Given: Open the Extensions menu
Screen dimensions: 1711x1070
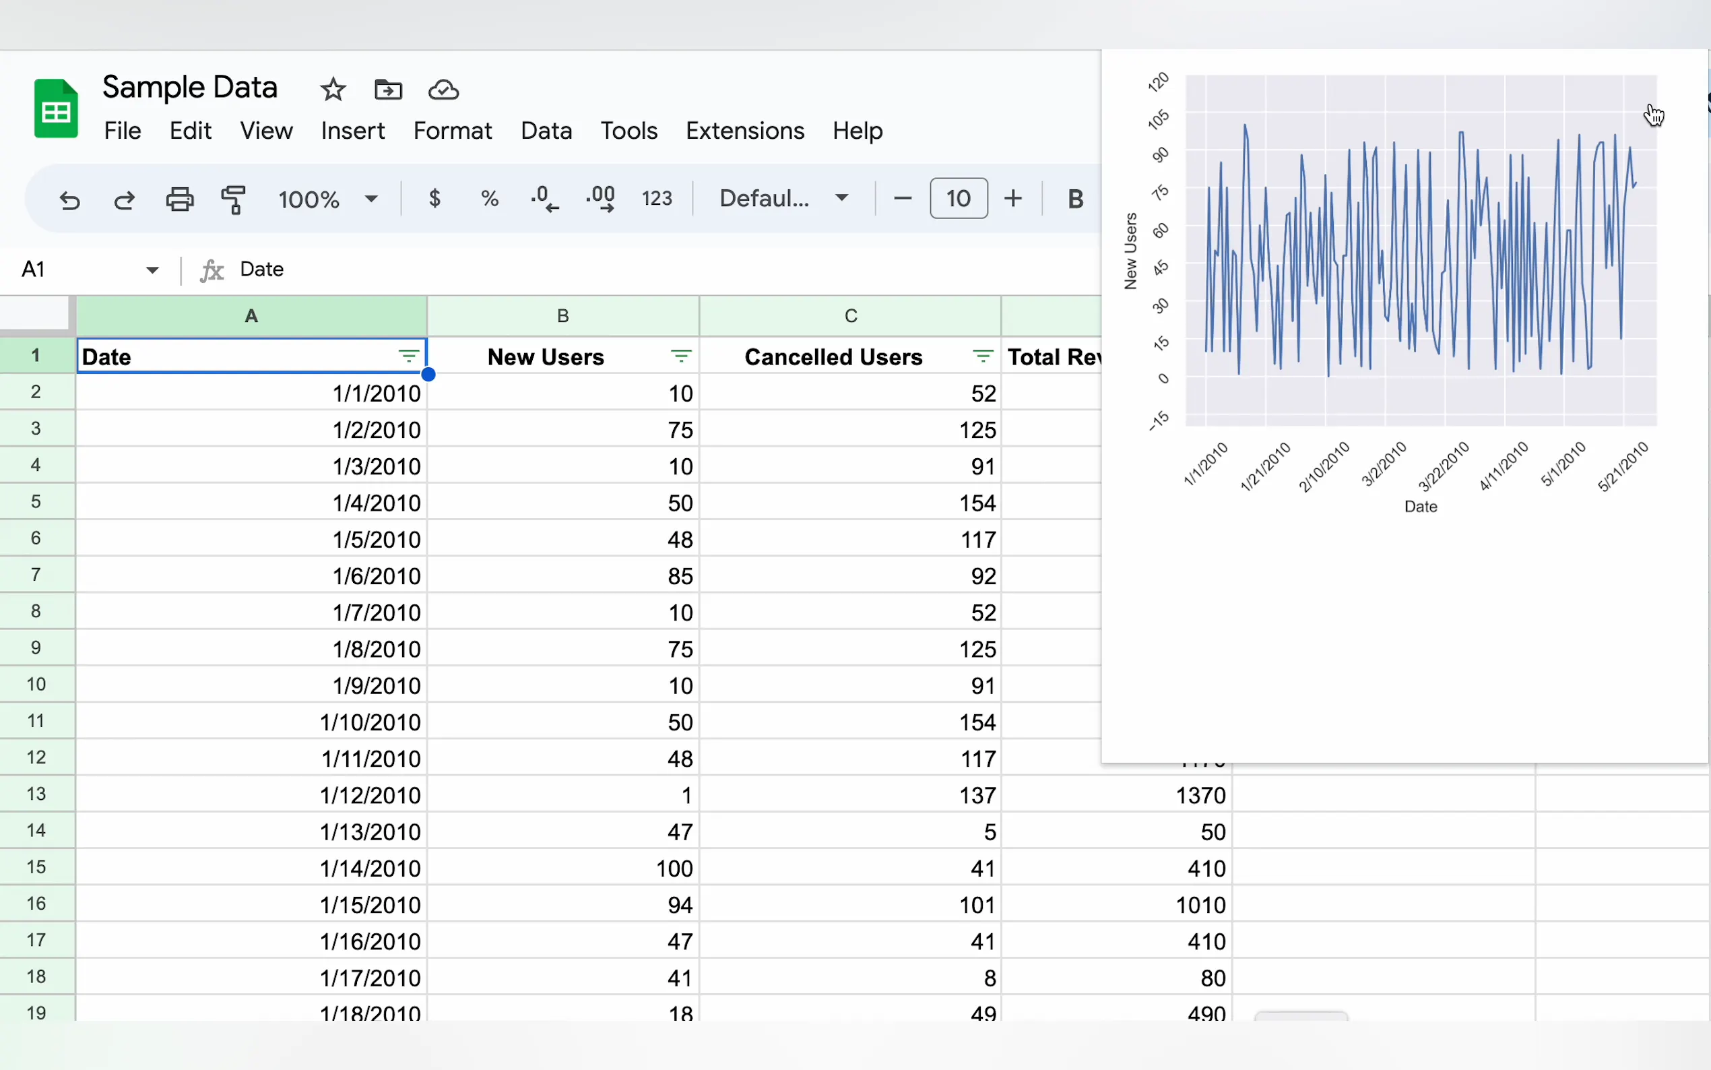Looking at the screenshot, I should (745, 131).
